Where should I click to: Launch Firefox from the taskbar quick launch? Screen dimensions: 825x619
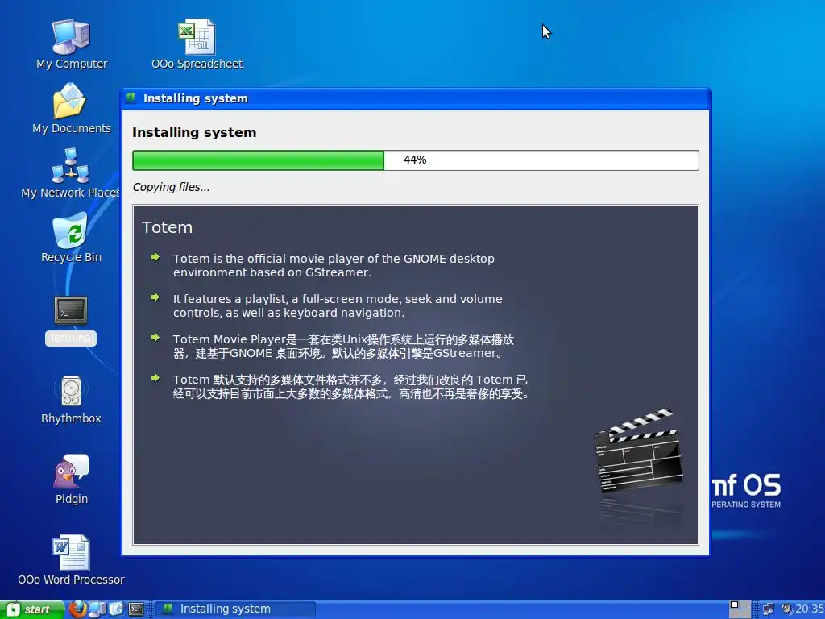pos(77,609)
